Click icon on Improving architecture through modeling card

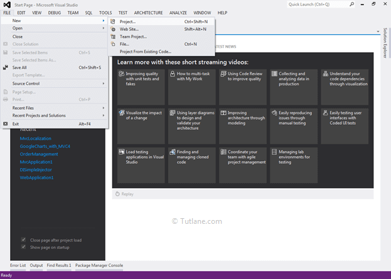click(223, 113)
